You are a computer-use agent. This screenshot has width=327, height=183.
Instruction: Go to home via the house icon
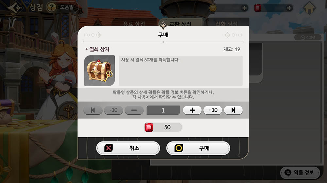coord(309,8)
